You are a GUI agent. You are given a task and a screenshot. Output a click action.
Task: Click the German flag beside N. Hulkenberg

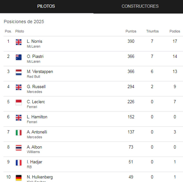tap(19, 178)
